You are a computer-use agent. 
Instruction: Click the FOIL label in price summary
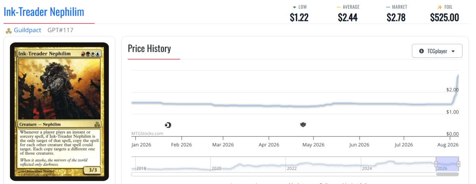pos(449,7)
